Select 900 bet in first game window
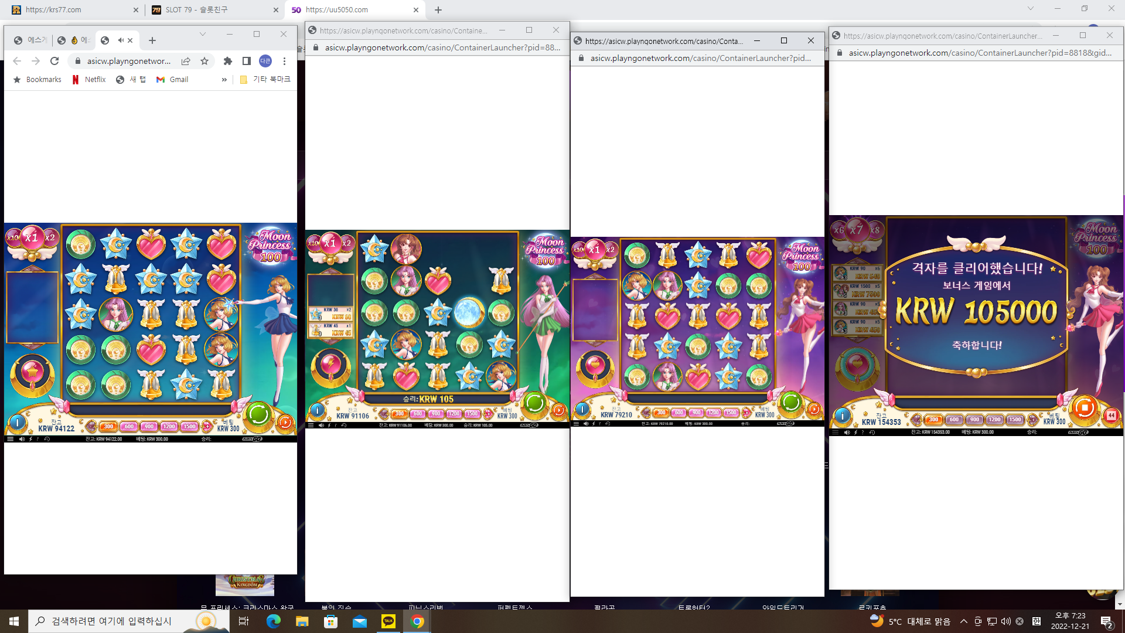 pos(149,427)
